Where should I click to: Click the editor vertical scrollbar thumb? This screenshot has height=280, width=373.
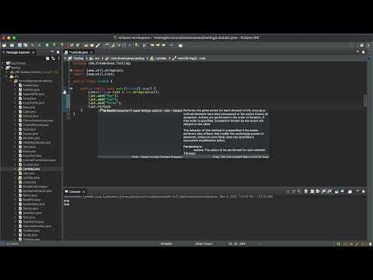tap(365, 100)
